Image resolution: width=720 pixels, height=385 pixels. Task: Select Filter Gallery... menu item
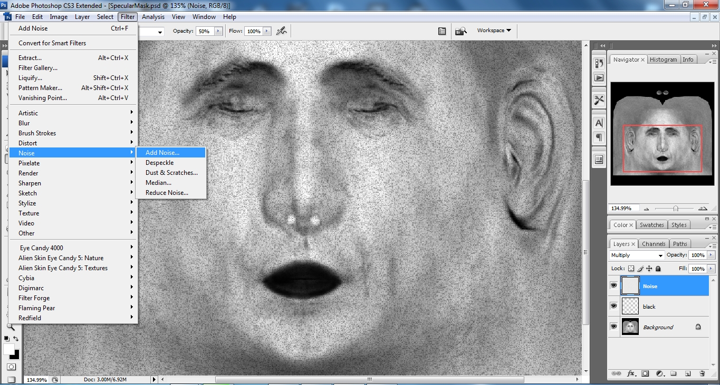pos(73,68)
